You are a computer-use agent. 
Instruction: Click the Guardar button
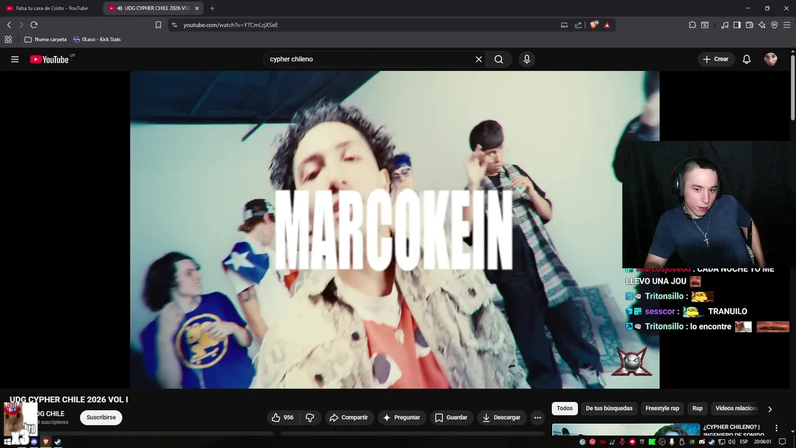point(451,418)
